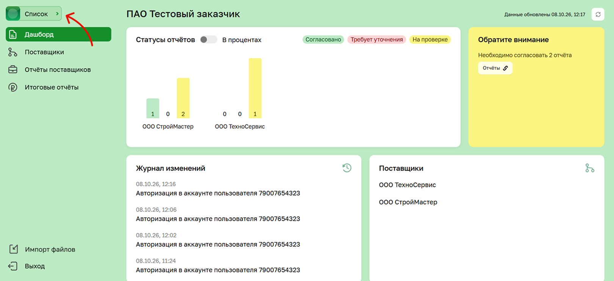Screen dimensions: 614x281
Task: Click the Импорт файлов import icon
Action: coord(14,249)
